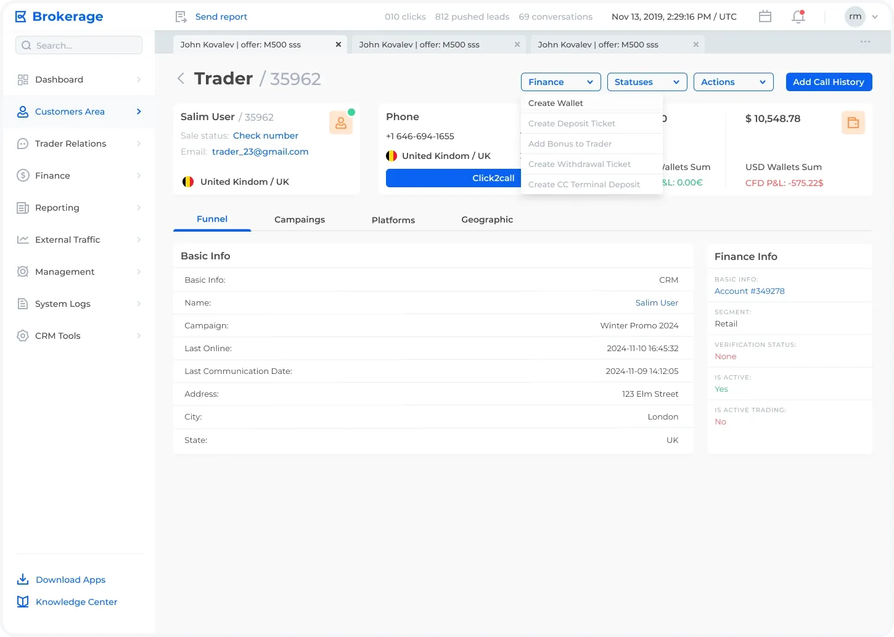Click the Knowledge Center book icon
Screen dimensions: 894x637
23,602
